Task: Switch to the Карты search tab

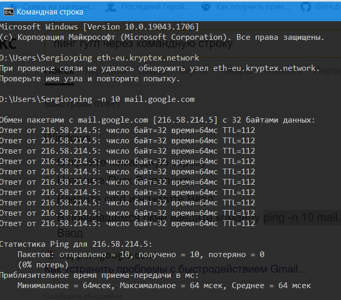Action: coord(194,71)
